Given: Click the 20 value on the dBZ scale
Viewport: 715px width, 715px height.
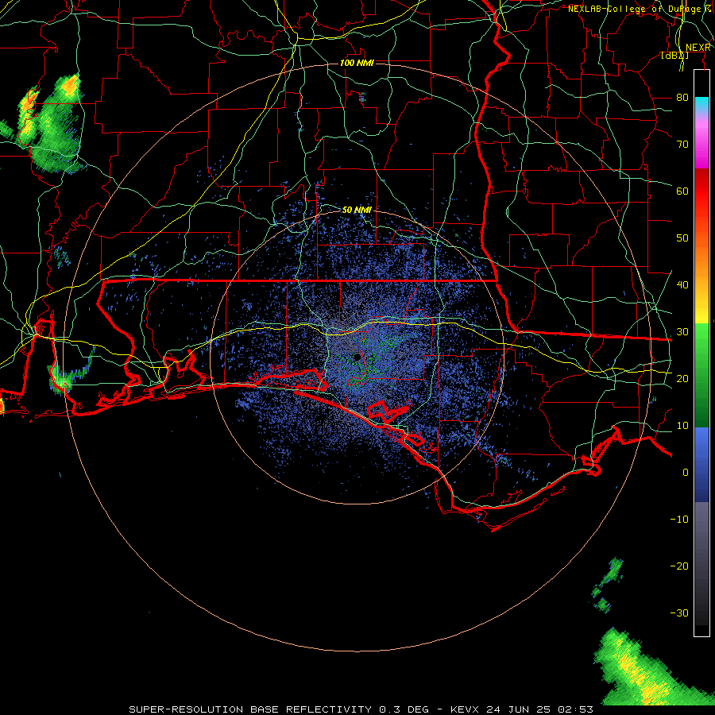Looking at the screenshot, I should (682, 378).
